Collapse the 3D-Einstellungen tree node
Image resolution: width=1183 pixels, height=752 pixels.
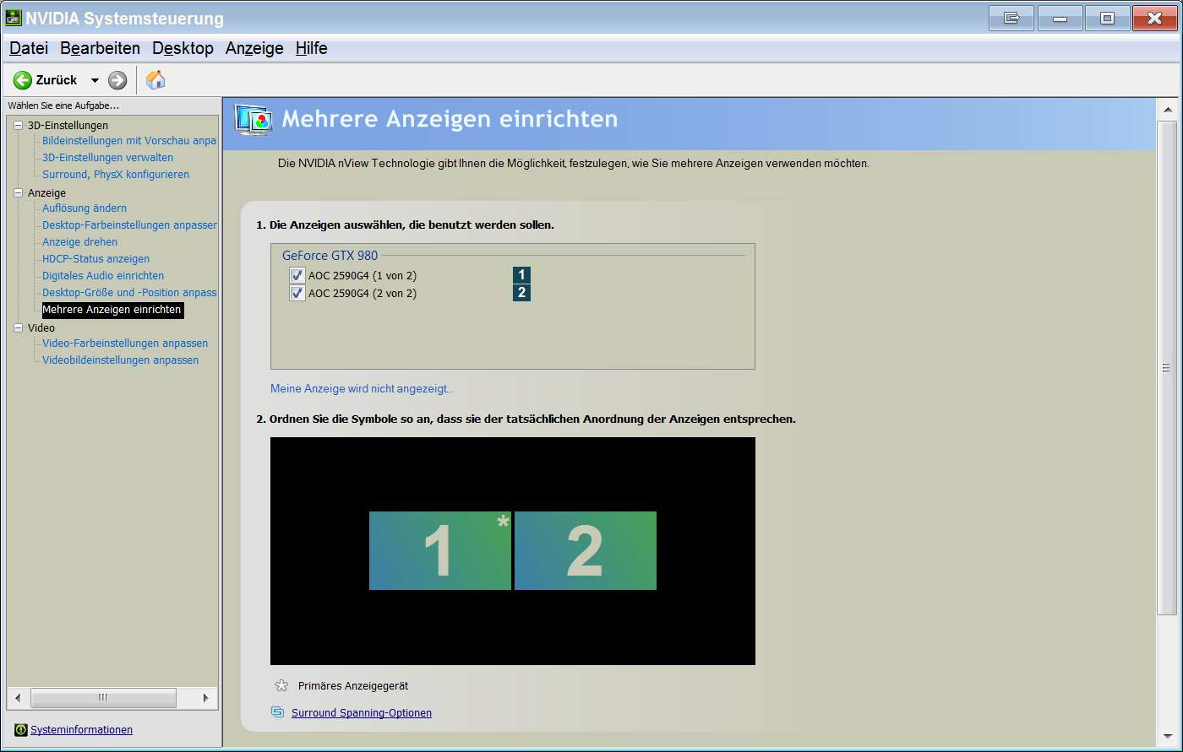[19, 126]
